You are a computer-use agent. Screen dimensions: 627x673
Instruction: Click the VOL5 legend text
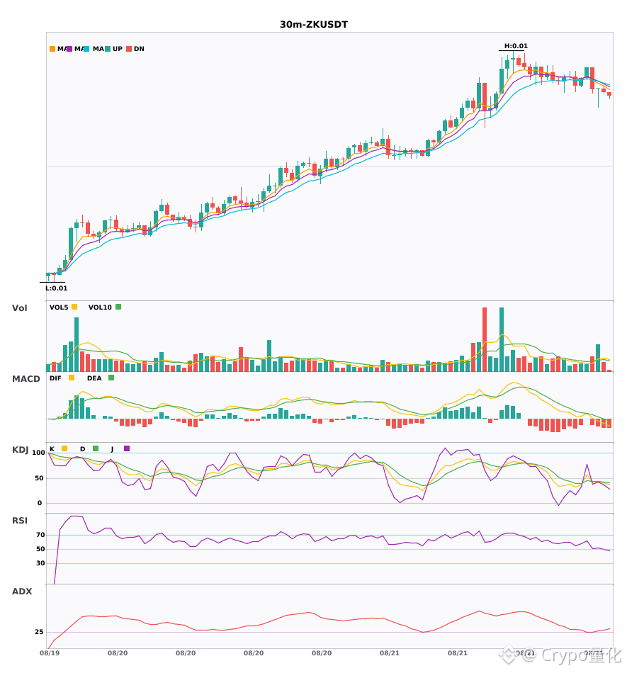pos(59,307)
